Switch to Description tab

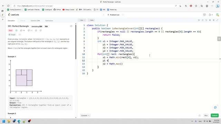coord(11,21)
